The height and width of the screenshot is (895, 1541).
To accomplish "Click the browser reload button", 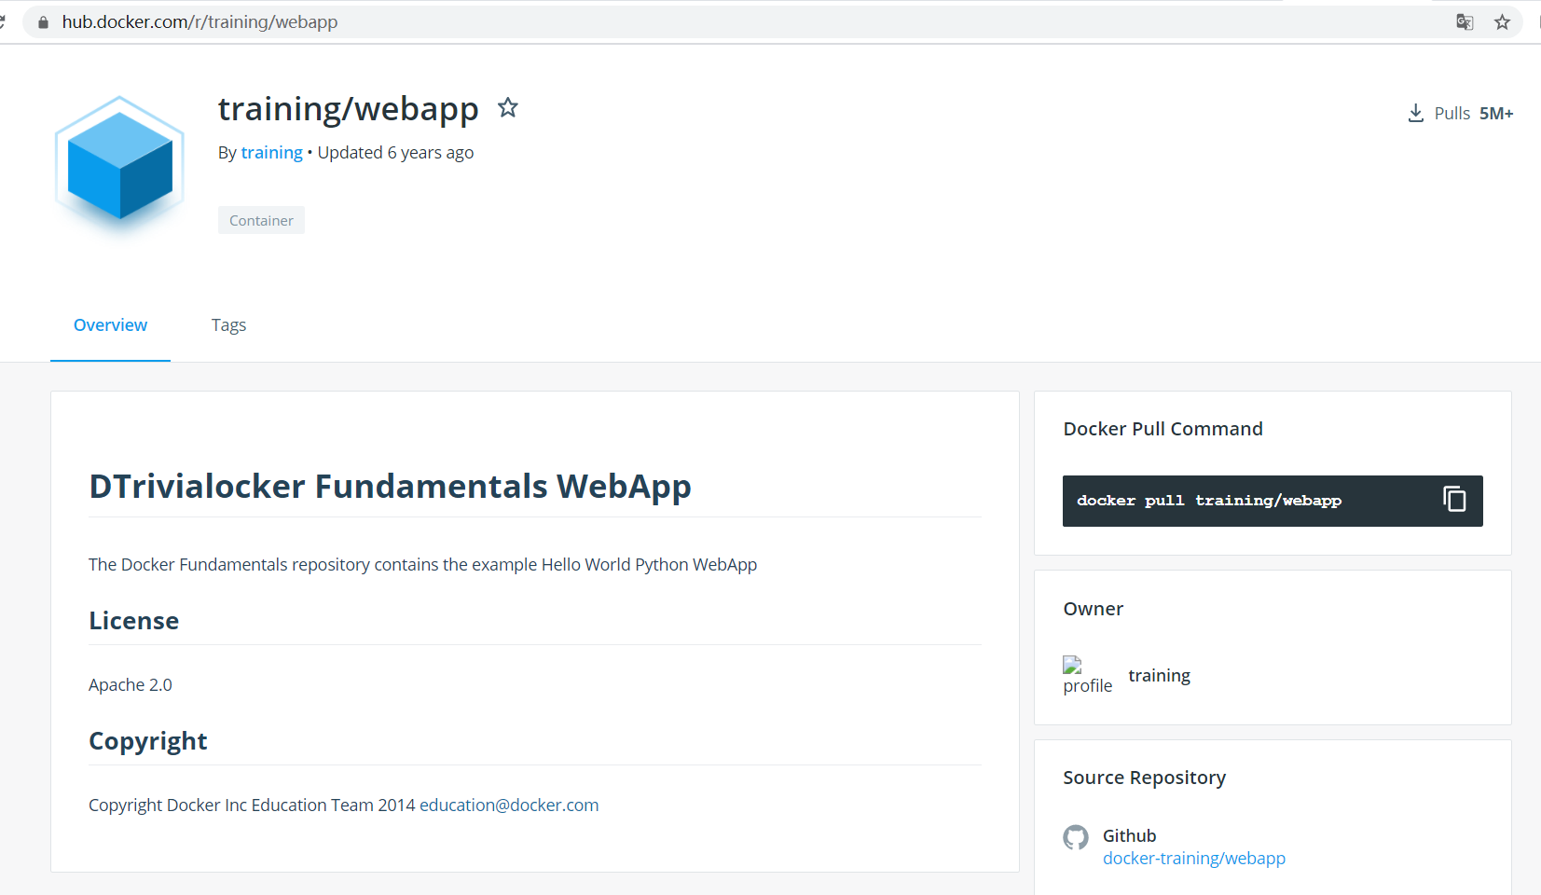I will coord(3,22).
